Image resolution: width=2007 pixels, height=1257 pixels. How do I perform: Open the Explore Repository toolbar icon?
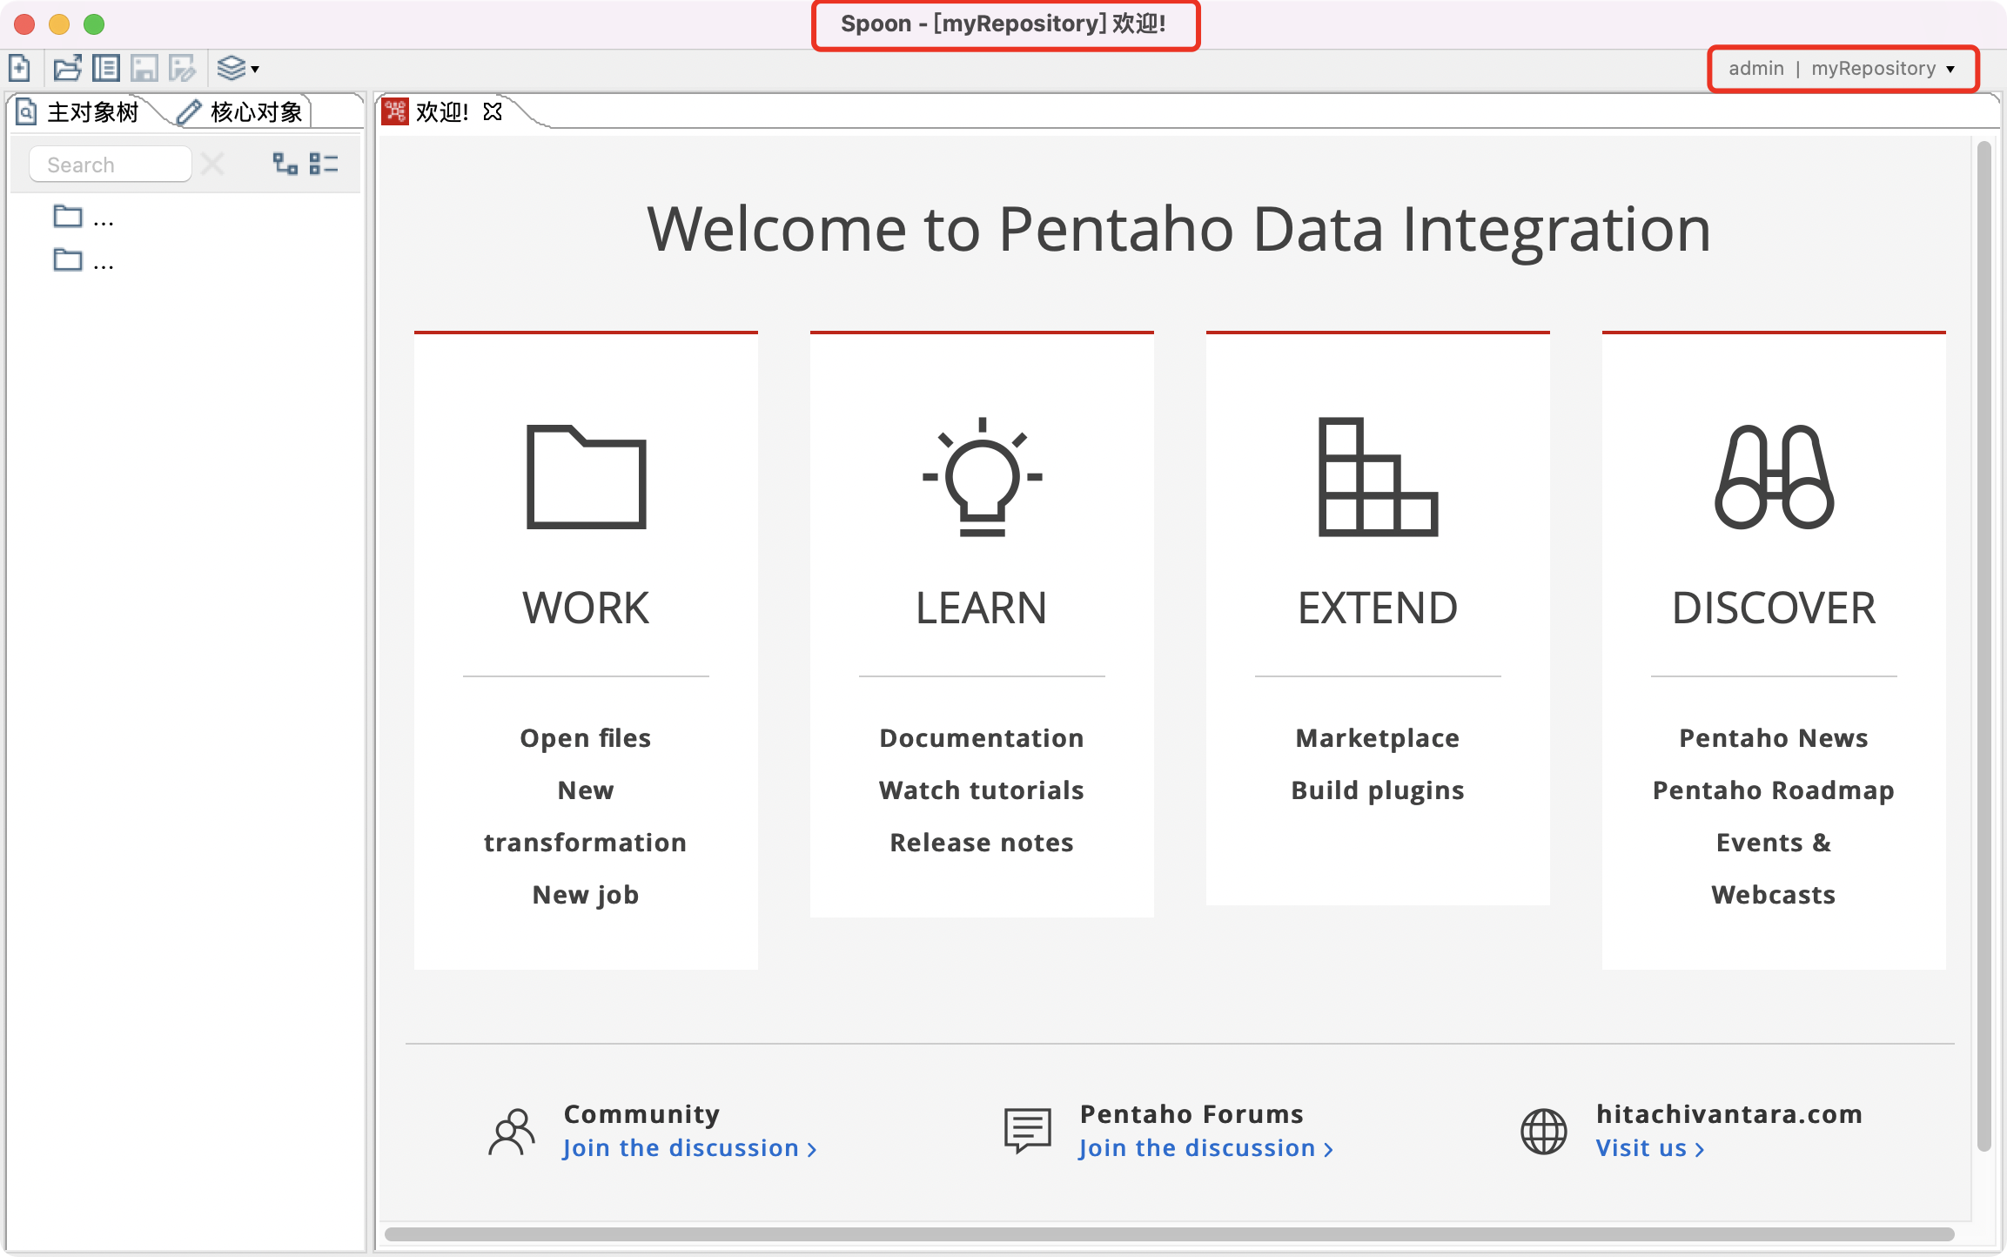click(106, 68)
